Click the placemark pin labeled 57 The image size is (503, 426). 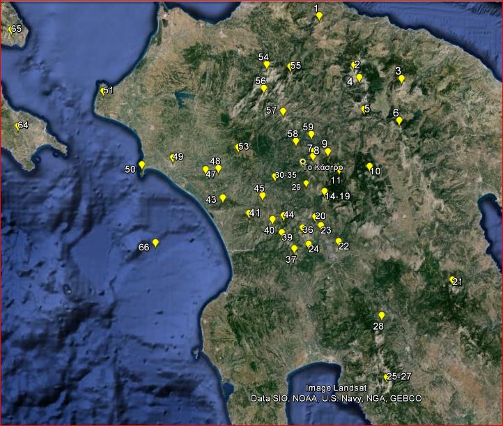[x=283, y=112]
